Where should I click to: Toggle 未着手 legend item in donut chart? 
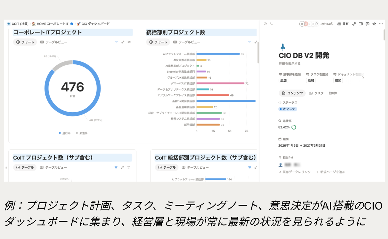82,133
